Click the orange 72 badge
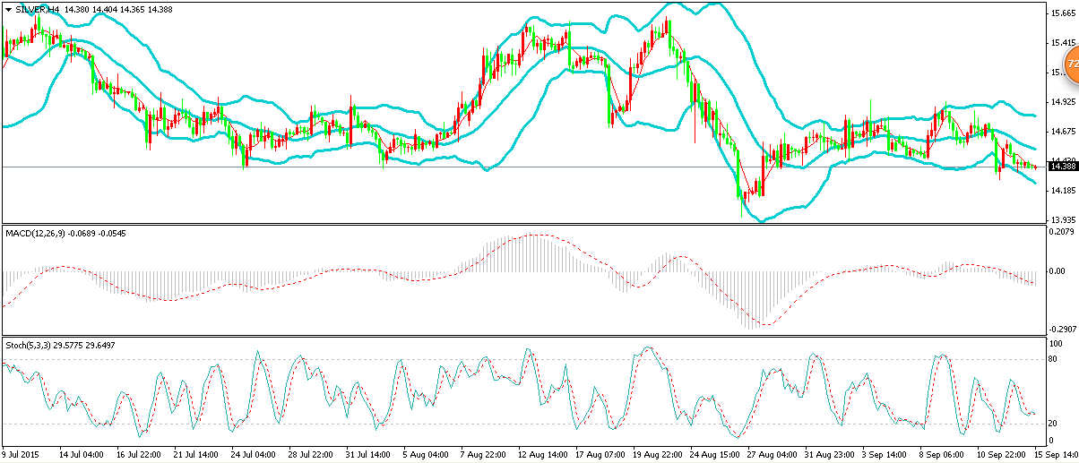The width and height of the screenshot is (1079, 463). click(1071, 64)
